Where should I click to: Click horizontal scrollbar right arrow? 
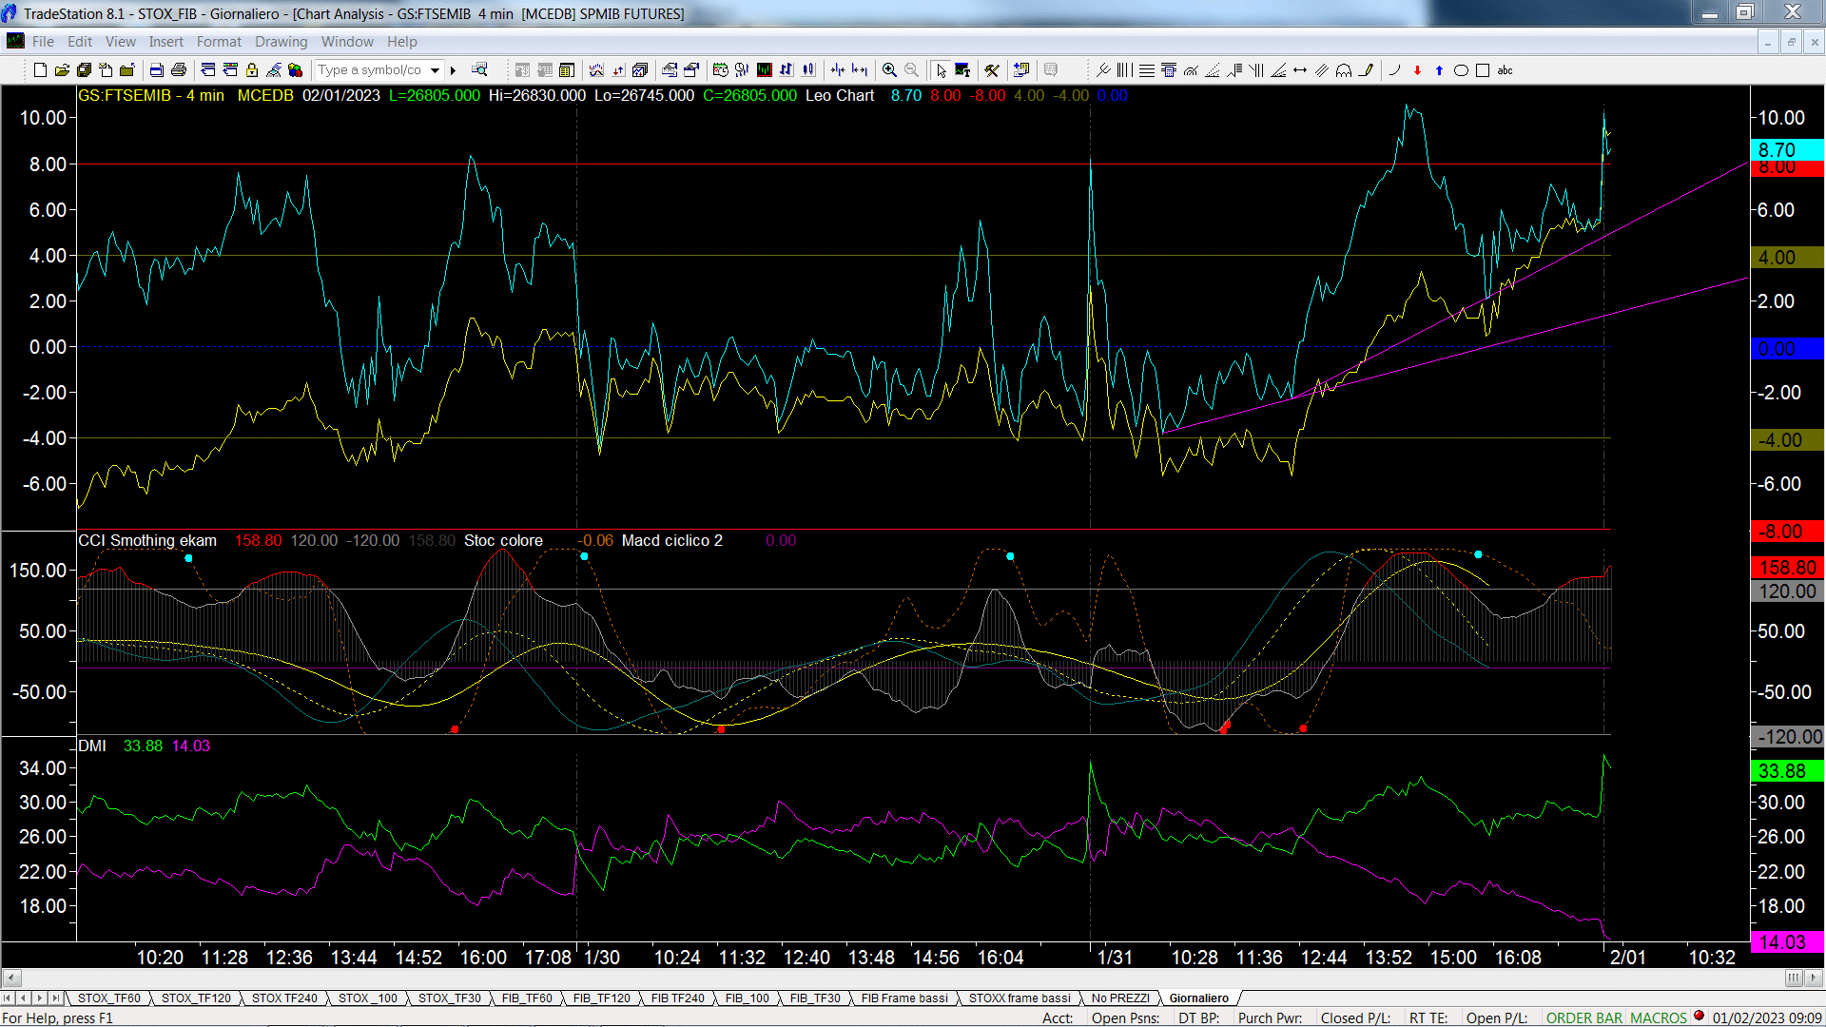tap(1815, 978)
